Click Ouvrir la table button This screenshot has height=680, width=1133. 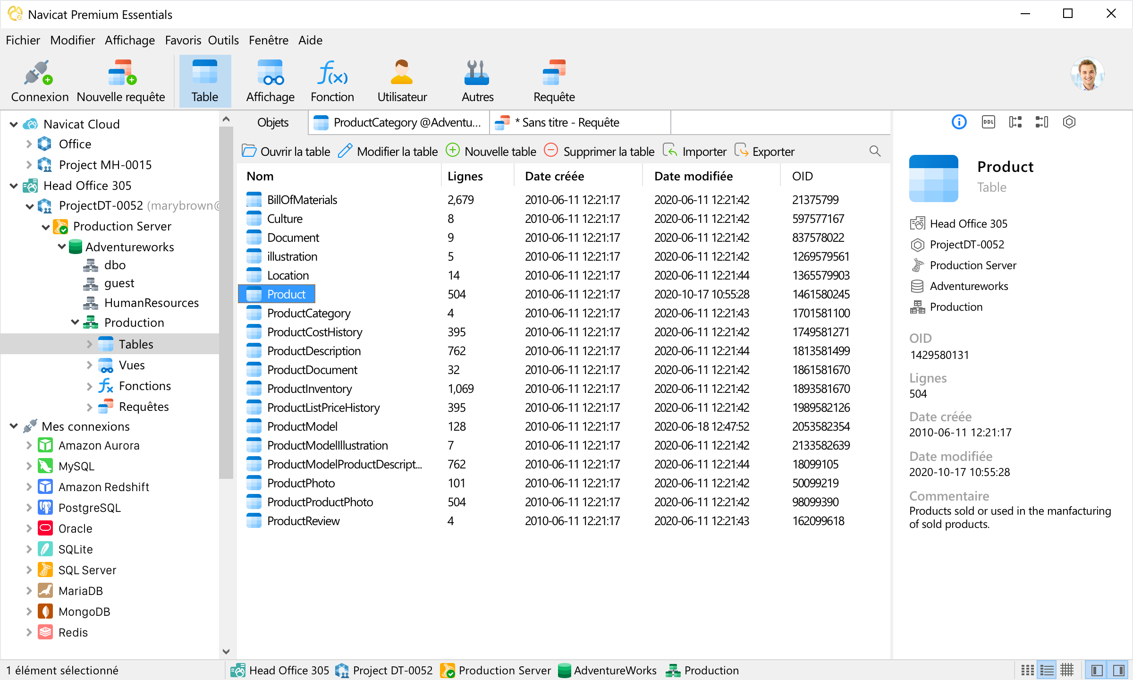click(x=286, y=151)
